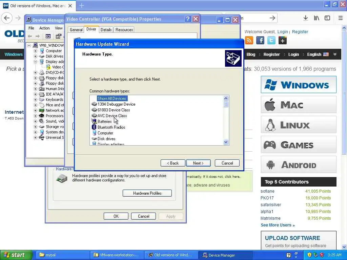Click OK in System Properties dialog
Screen dimensions: 347x260
coord(116,216)
